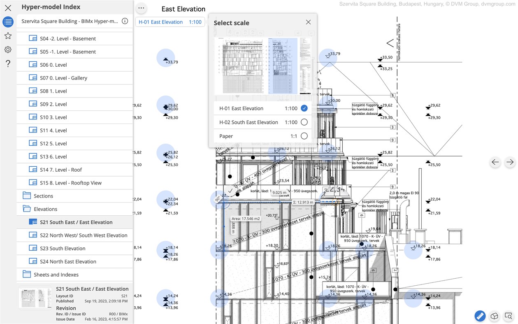The width and height of the screenshot is (518, 324).
Task: Click the forward navigation arrow
Action: tap(510, 162)
